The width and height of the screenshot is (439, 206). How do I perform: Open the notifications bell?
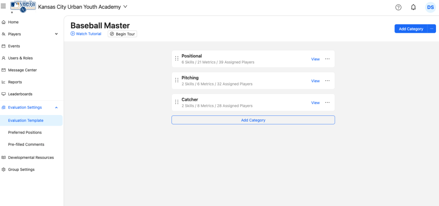413,7
